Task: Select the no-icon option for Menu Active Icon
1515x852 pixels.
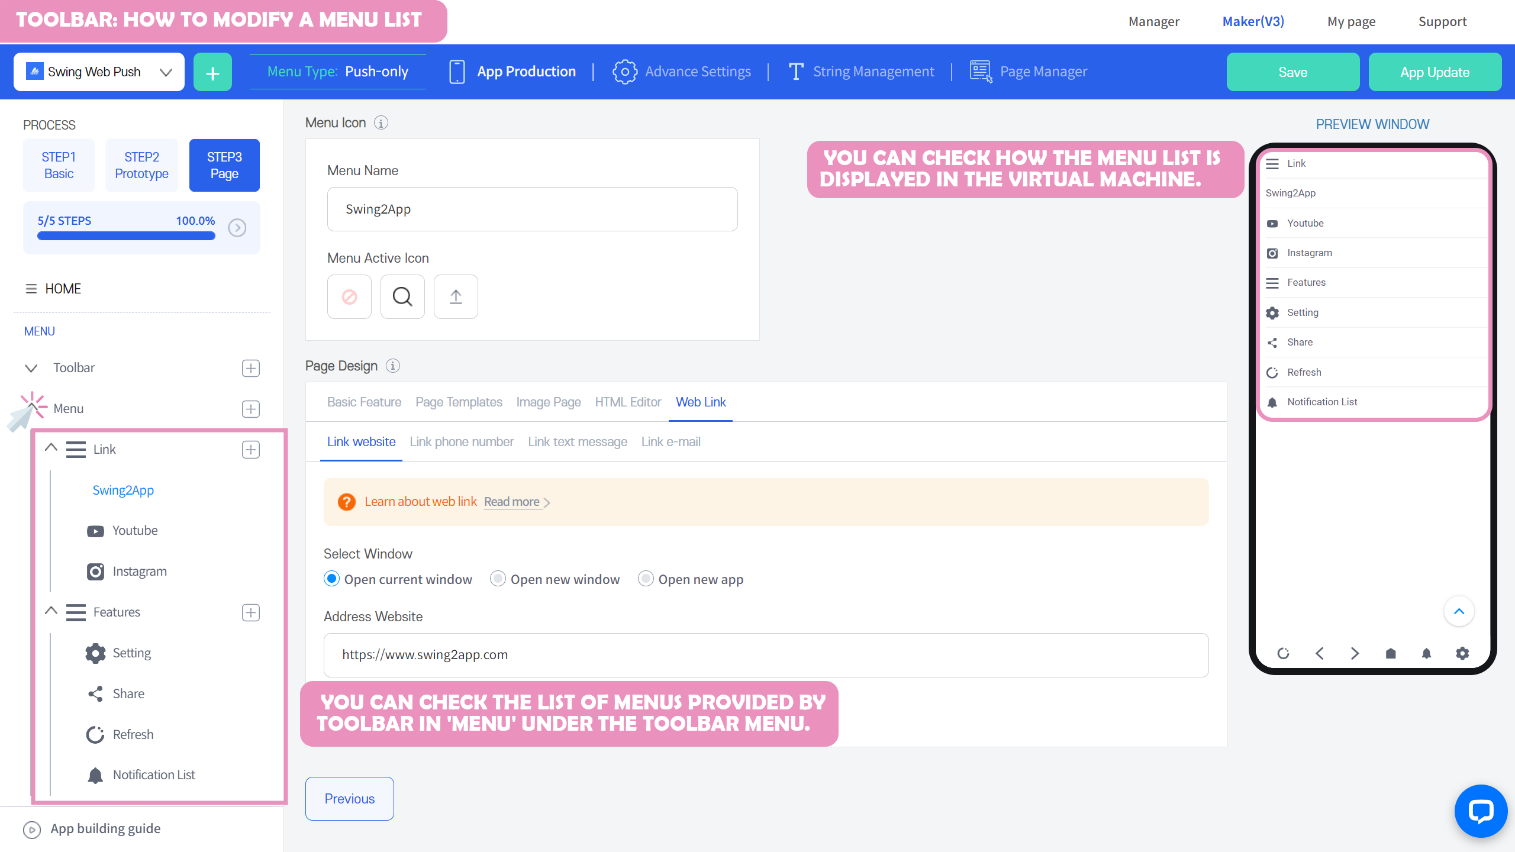Action: 349,296
